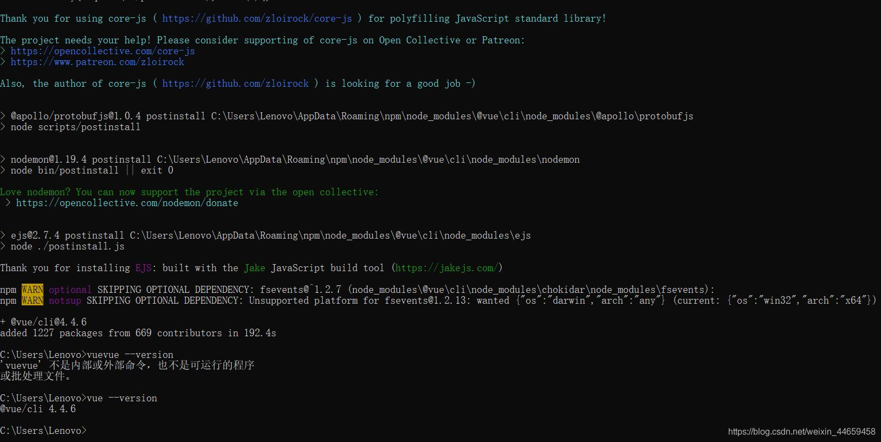Open the opencollective.com/core-js link
The width and height of the screenshot is (881, 442).
coord(102,51)
